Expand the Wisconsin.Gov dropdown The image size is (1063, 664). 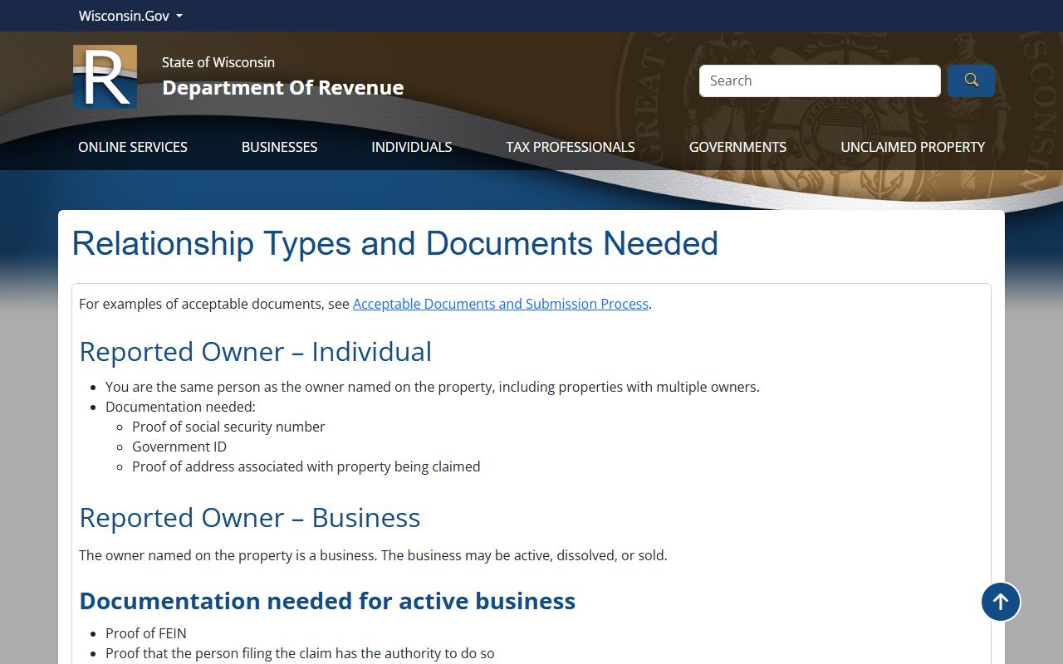[130, 16]
